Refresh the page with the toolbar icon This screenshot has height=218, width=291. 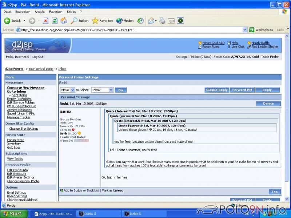[55, 21]
